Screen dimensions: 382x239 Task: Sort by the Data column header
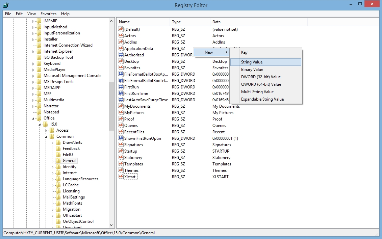click(x=259, y=22)
